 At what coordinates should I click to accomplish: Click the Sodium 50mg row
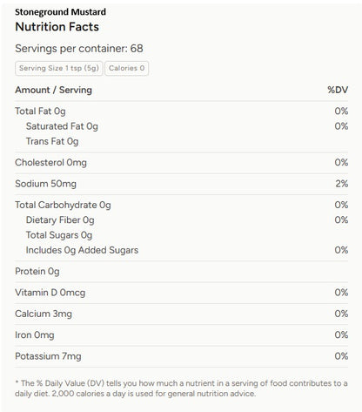182,184
